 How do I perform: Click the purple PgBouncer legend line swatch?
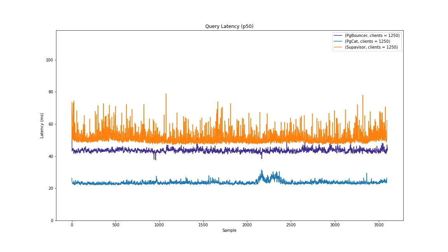pyautogui.click(x=338, y=35)
